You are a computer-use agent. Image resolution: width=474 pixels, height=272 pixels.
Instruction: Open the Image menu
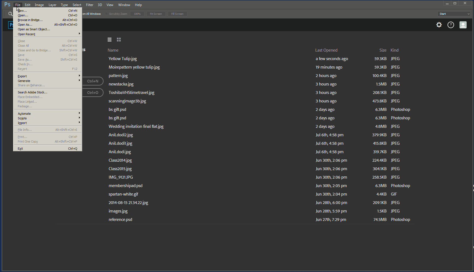tap(39, 5)
